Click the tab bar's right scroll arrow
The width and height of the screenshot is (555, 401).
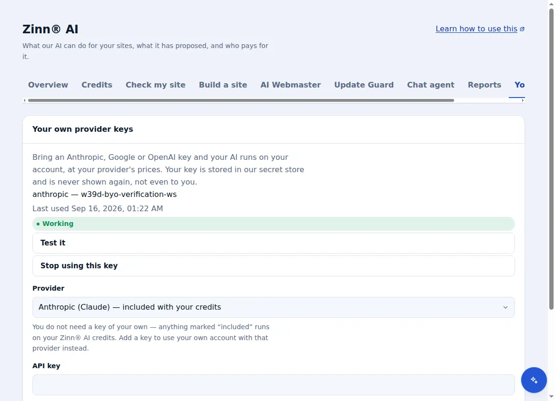pyautogui.click(x=523, y=100)
